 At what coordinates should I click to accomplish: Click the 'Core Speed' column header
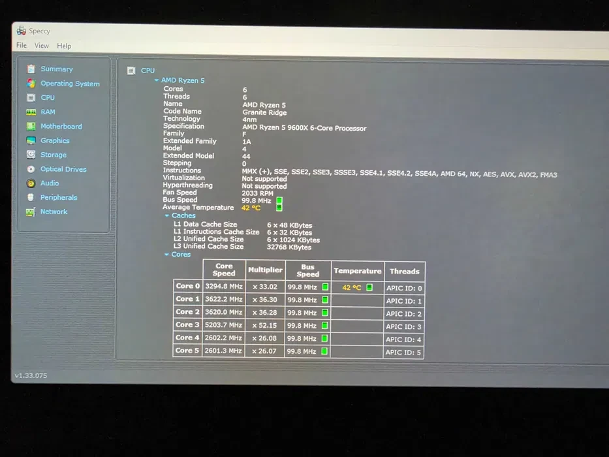tap(224, 269)
